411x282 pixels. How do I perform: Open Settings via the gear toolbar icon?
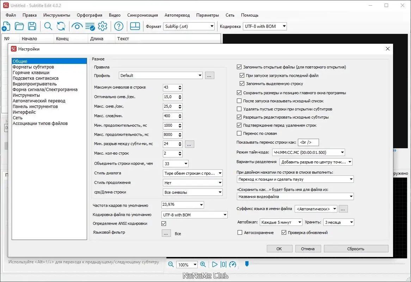click(x=103, y=26)
